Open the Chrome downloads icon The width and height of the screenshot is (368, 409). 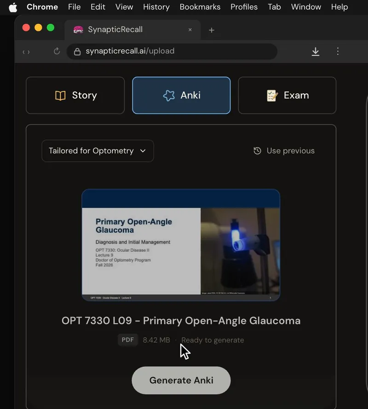(x=315, y=52)
